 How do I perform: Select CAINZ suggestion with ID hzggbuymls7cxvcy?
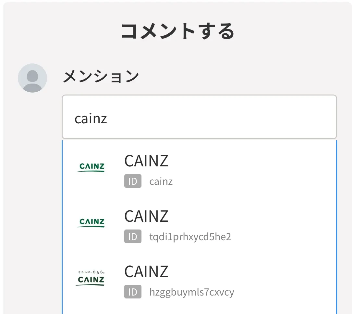(199, 281)
